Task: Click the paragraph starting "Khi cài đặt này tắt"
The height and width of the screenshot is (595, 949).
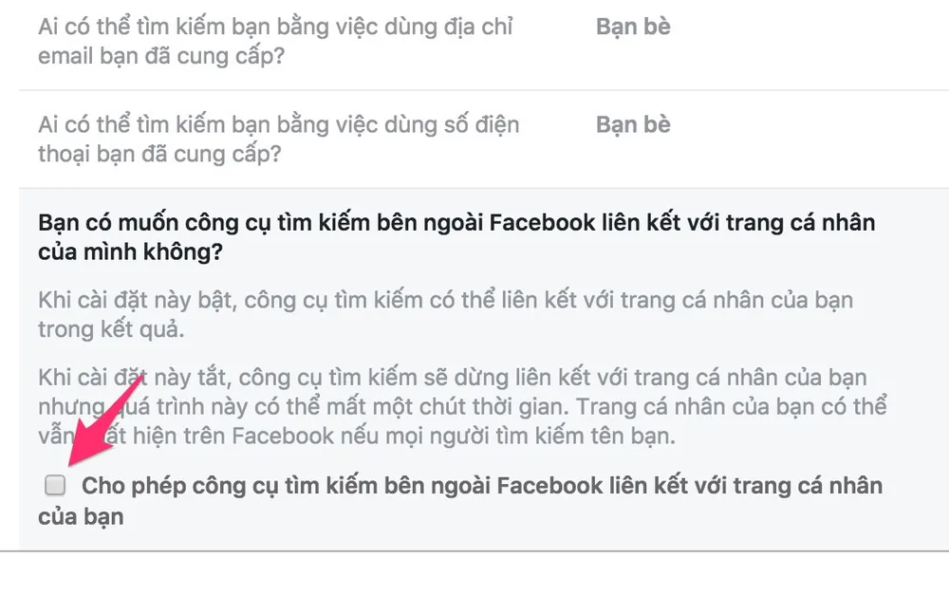Action: point(452,379)
